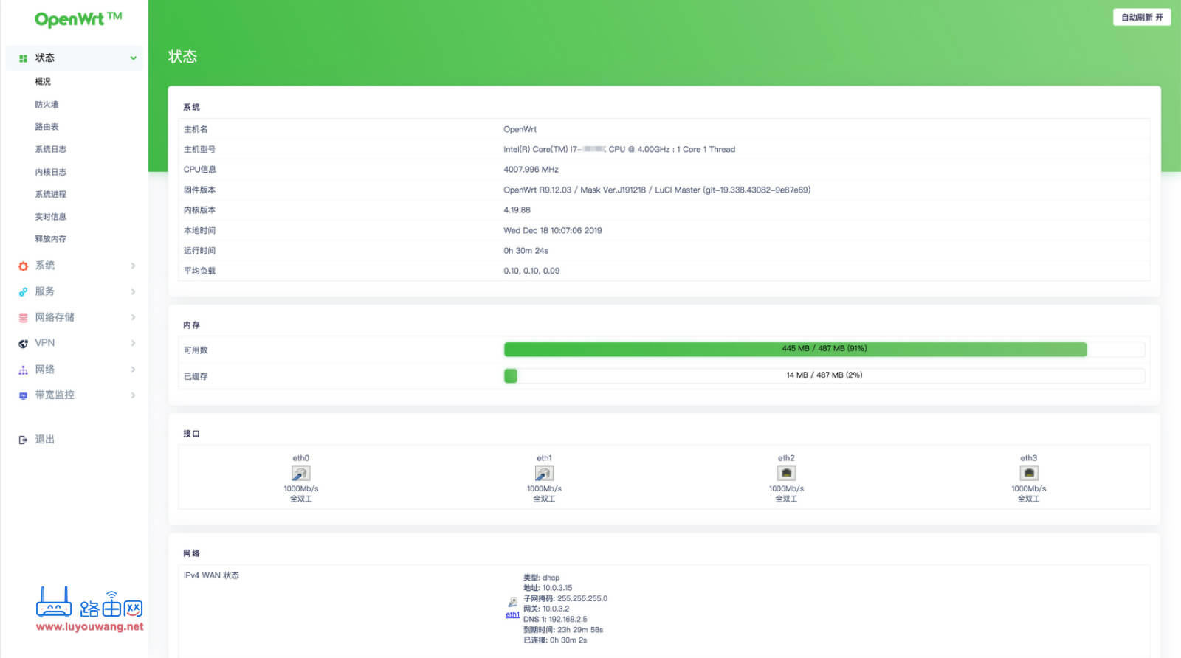Screen dimensions: 1181x658
Task: Open the 防火墙 firewall submenu item
Action: coord(47,105)
